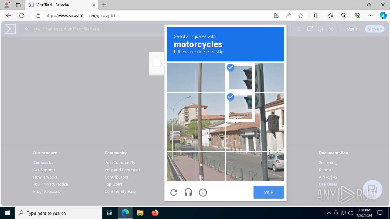
Task: Show hidden system tray icons
Action: click(x=328, y=213)
